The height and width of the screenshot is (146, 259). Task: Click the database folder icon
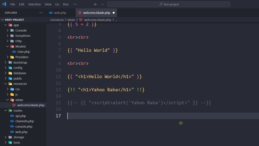coord(10,73)
